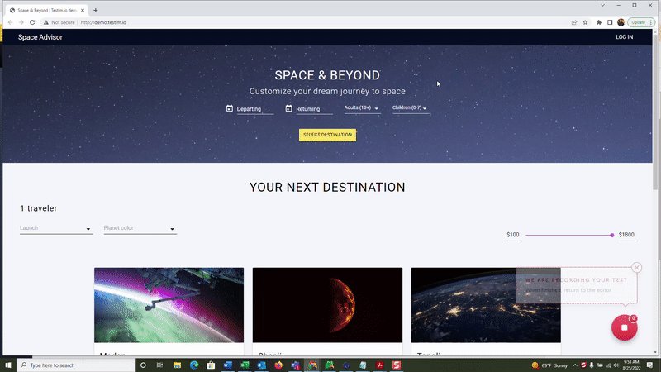Image resolution: width=661 pixels, height=372 pixels.
Task: Stop recording with the red Testim button
Action: [625, 327]
